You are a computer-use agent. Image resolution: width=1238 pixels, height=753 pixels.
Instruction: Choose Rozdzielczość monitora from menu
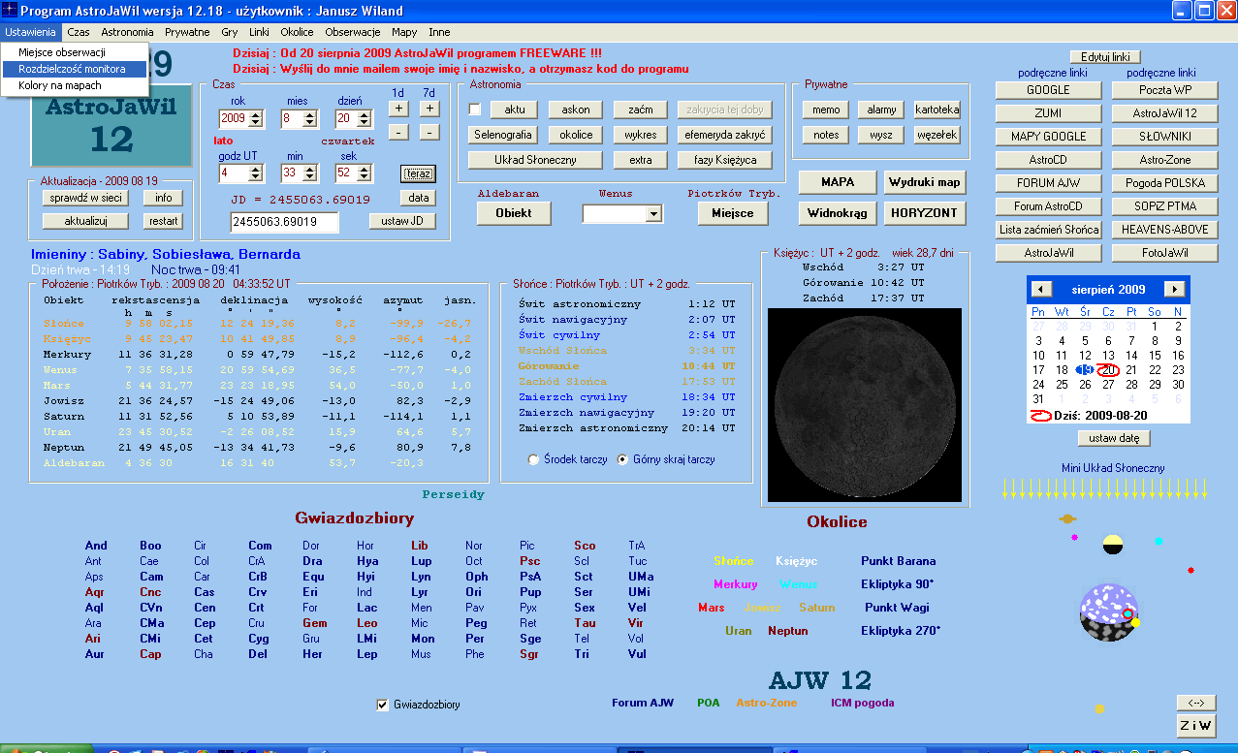tap(74, 69)
